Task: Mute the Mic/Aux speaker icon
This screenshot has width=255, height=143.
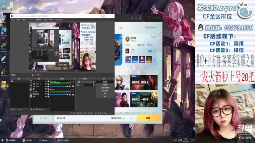Action: 70,86
